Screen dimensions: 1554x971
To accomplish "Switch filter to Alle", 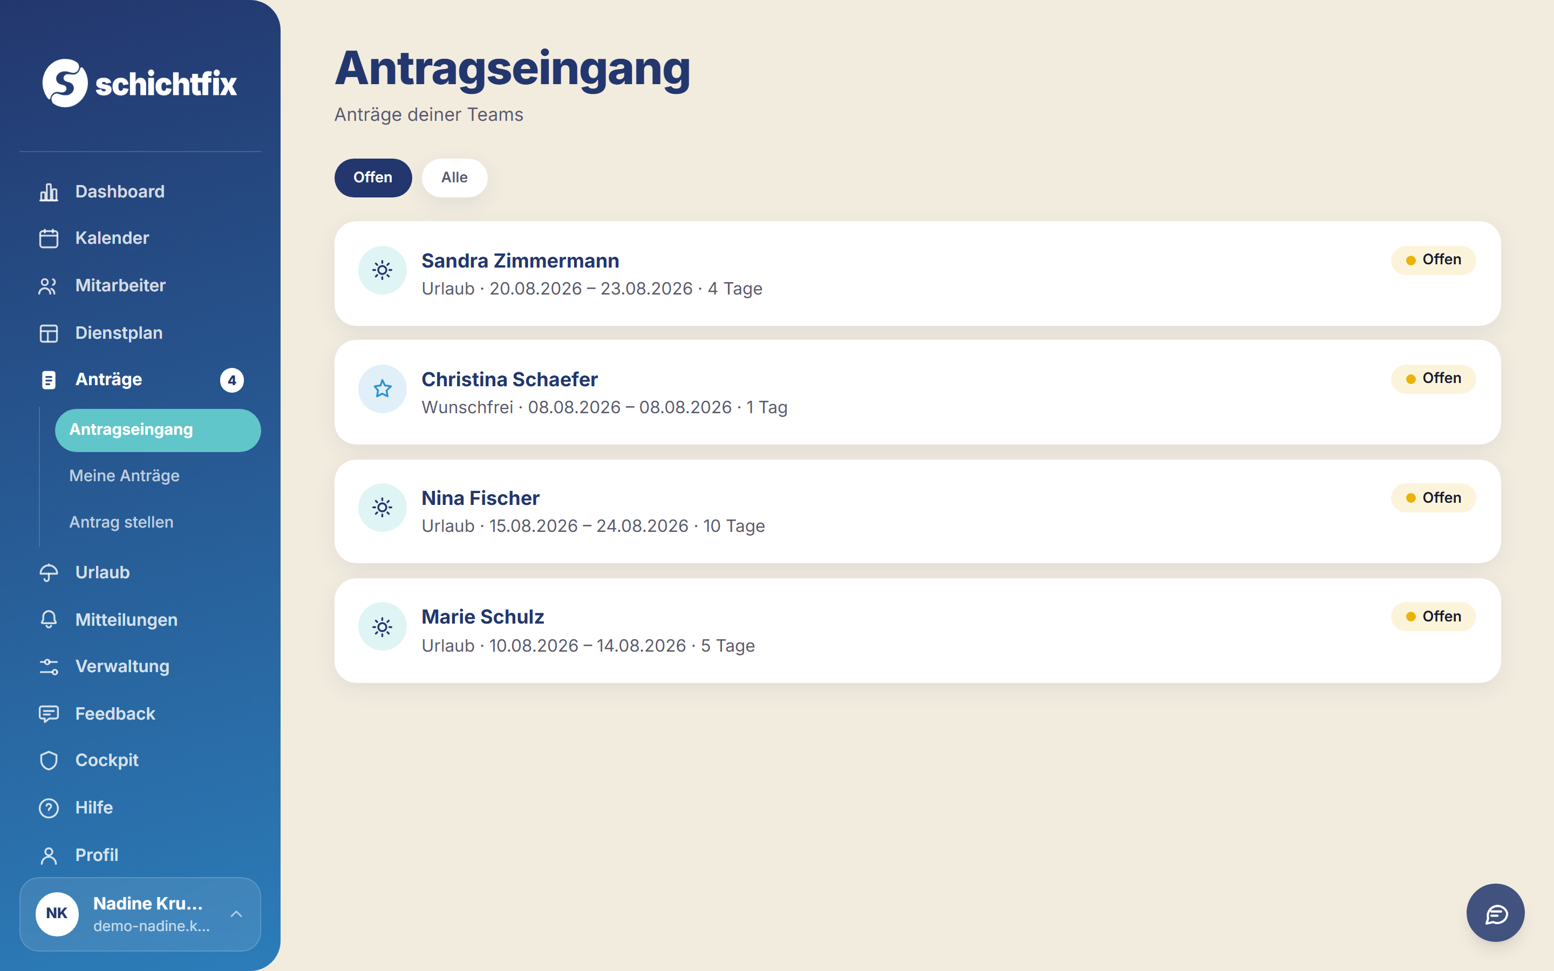I will pyautogui.click(x=454, y=178).
